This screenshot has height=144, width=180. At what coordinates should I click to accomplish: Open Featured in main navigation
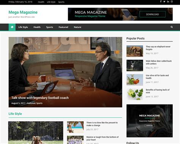(x=63, y=27)
